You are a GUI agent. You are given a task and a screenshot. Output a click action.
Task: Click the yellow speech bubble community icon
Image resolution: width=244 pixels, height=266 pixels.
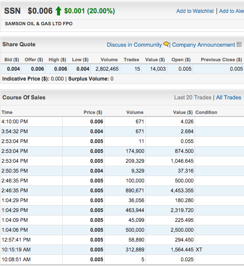[166, 44]
